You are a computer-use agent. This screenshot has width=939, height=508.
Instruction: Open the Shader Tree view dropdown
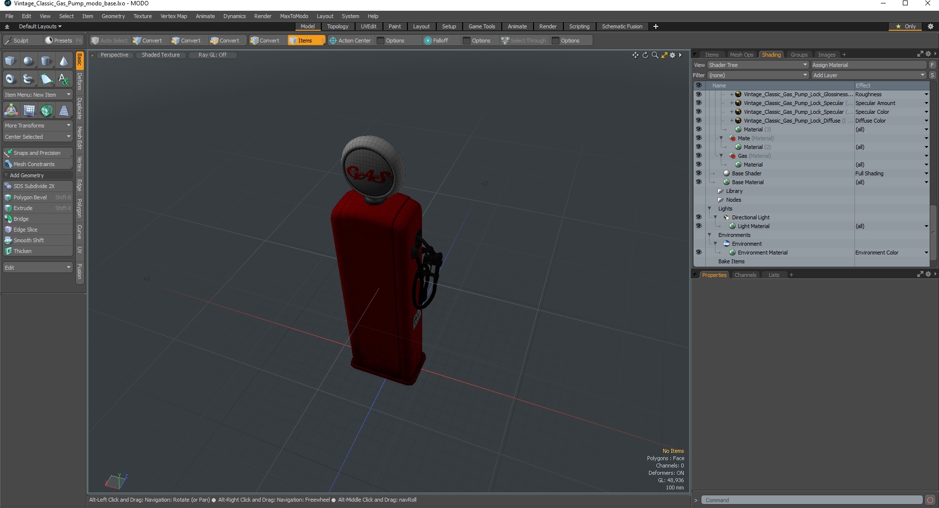click(758, 65)
